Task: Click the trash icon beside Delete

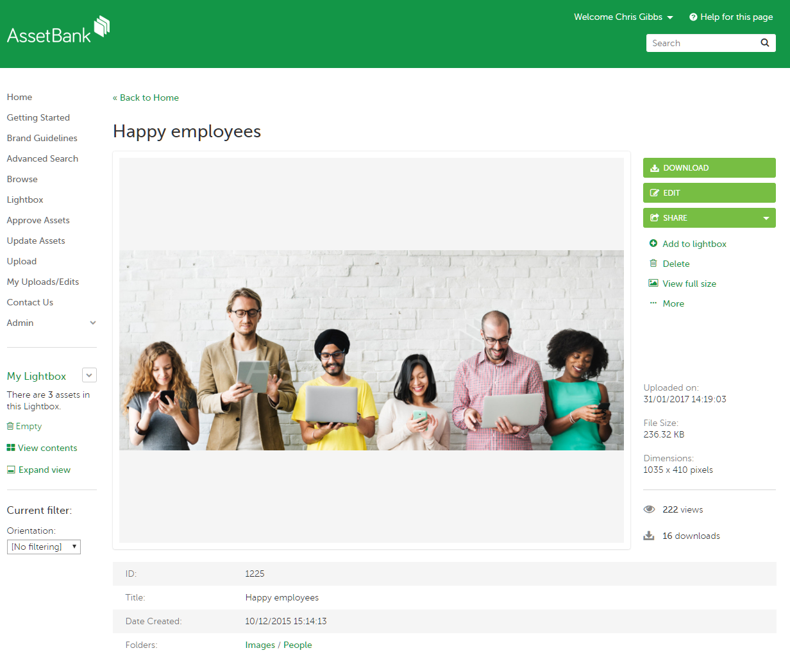Action: click(653, 263)
